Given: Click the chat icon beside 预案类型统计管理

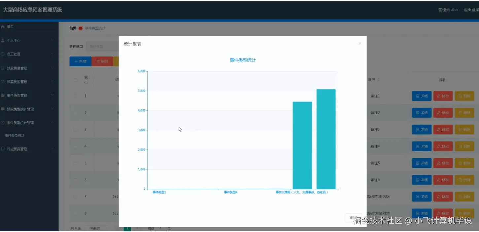Looking at the screenshot, I should tap(3, 109).
